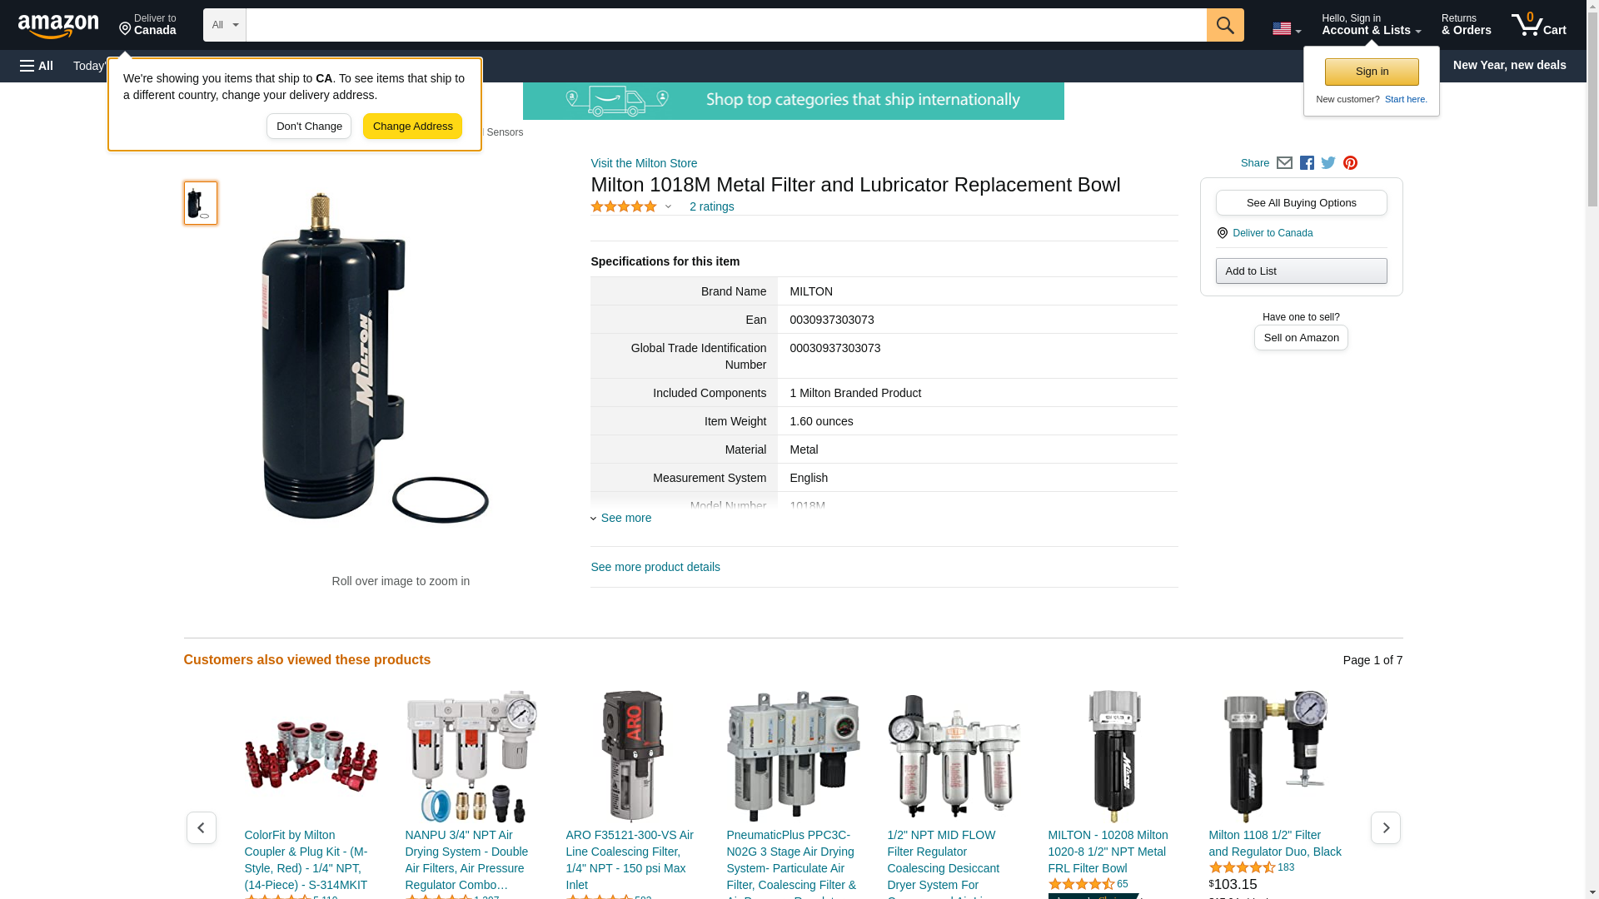Click into the Amazon search field
The image size is (1599, 899).
tap(725, 25)
